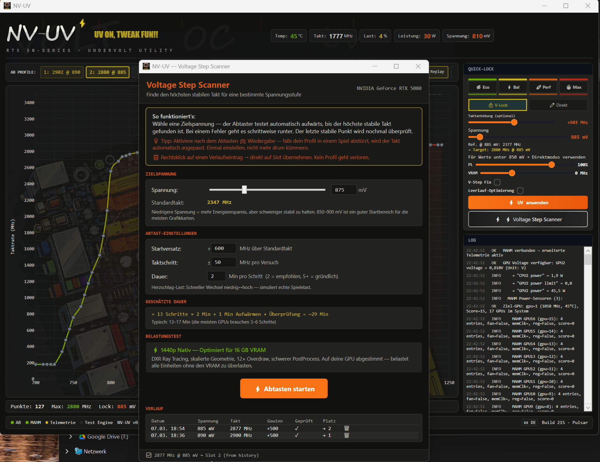The height and width of the screenshot is (462, 600).
Task: Select the Max quick-lock preset
Action: click(x=573, y=87)
